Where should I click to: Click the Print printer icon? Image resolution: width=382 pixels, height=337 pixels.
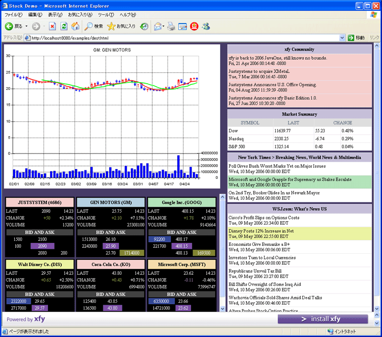(171, 26)
